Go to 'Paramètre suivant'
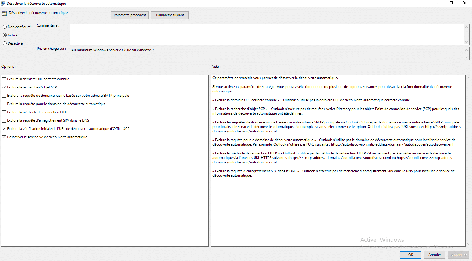 pyautogui.click(x=170, y=15)
